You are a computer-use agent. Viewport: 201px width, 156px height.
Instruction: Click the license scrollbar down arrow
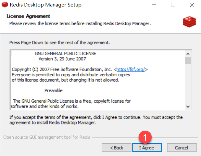(x=188, y=107)
